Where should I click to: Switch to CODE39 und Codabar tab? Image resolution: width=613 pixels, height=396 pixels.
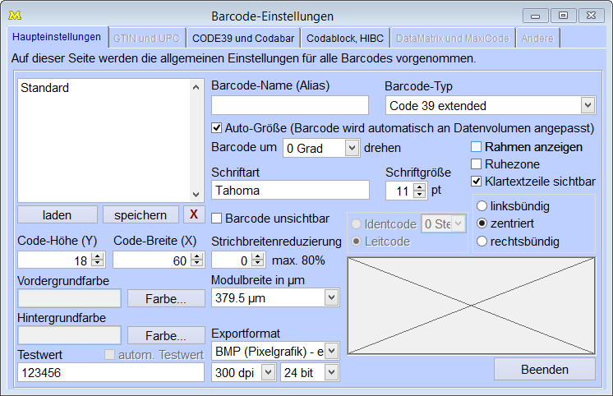pos(243,38)
